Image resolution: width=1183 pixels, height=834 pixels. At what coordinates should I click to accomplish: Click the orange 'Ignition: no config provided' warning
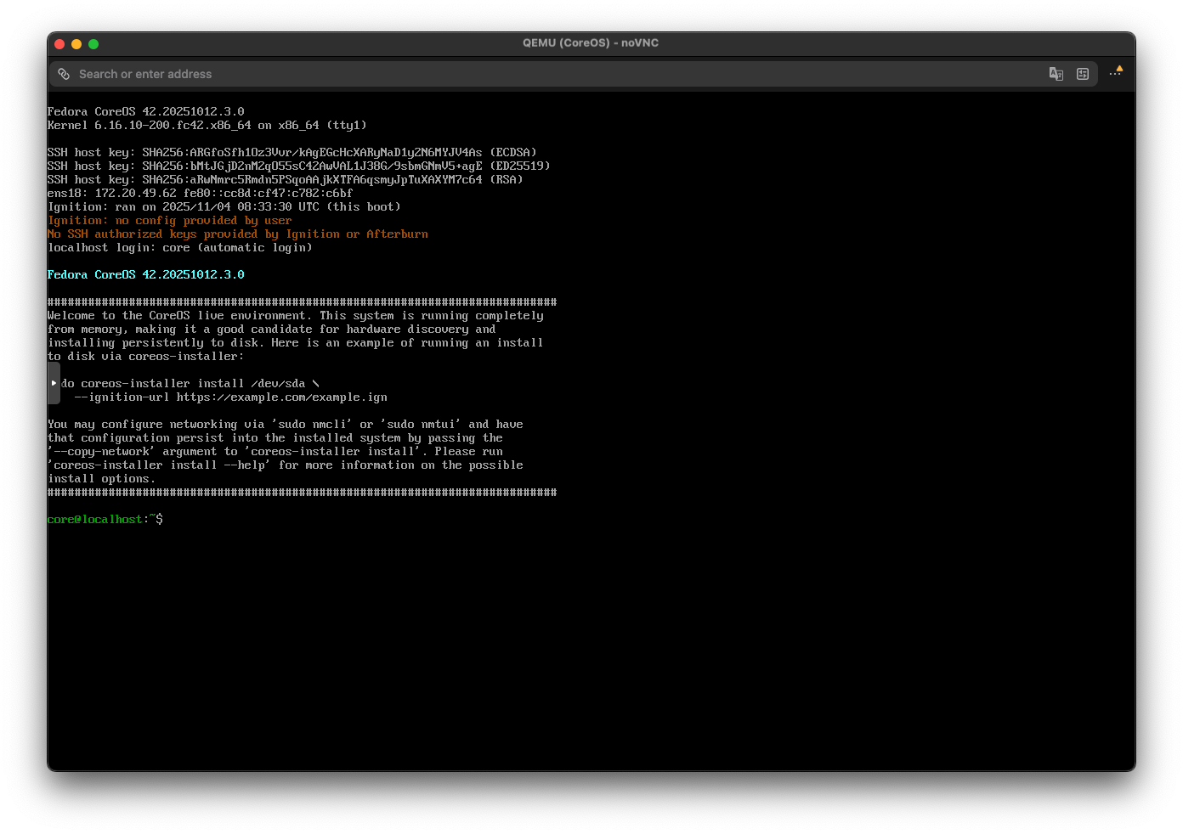[169, 221]
